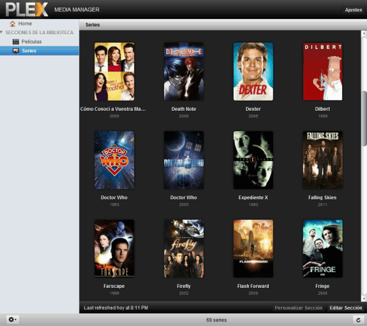The image size is (367, 326).
Task: Select Series library section
Action: point(40,51)
